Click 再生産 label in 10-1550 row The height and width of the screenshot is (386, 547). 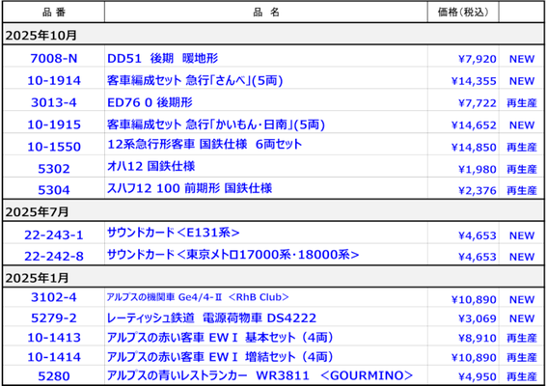[x=522, y=148]
